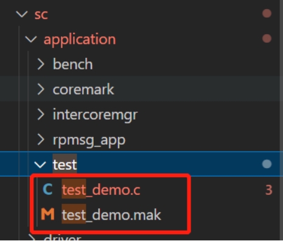Screen dimensions: 283x241
Task: Open the test_demo.mak file
Action: [x=111, y=215]
